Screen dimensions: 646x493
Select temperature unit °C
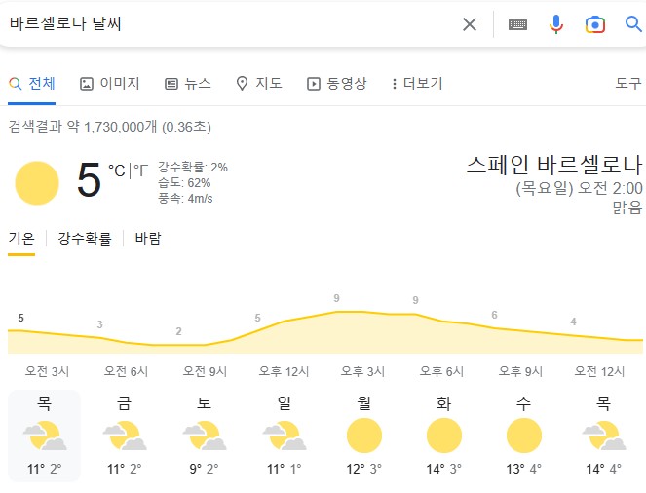pyautogui.click(x=117, y=171)
